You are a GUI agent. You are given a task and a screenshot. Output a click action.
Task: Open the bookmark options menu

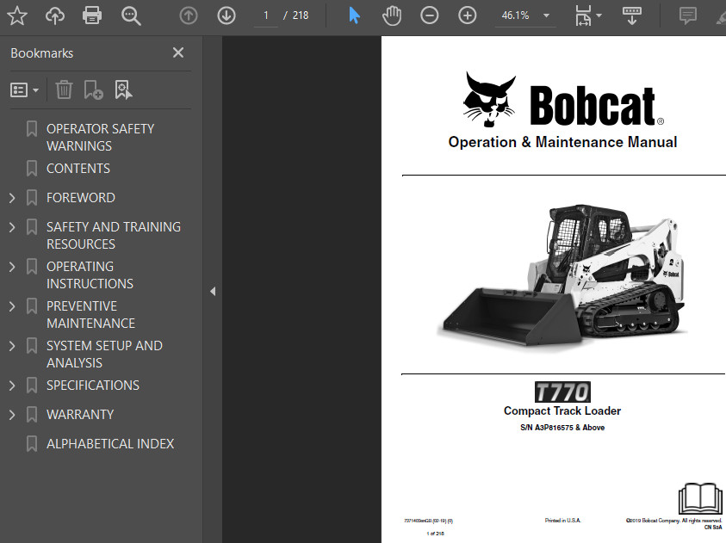click(24, 89)
